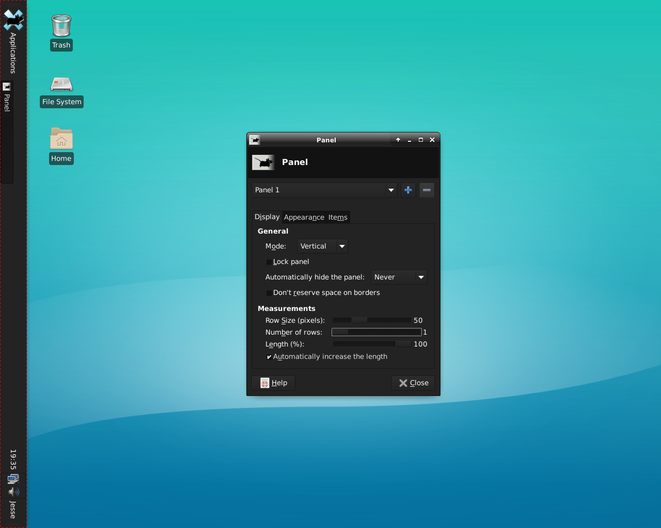Click the Close button in Panel dialog
The height and width of the screenshot is (528, 661).
(413, 383)
